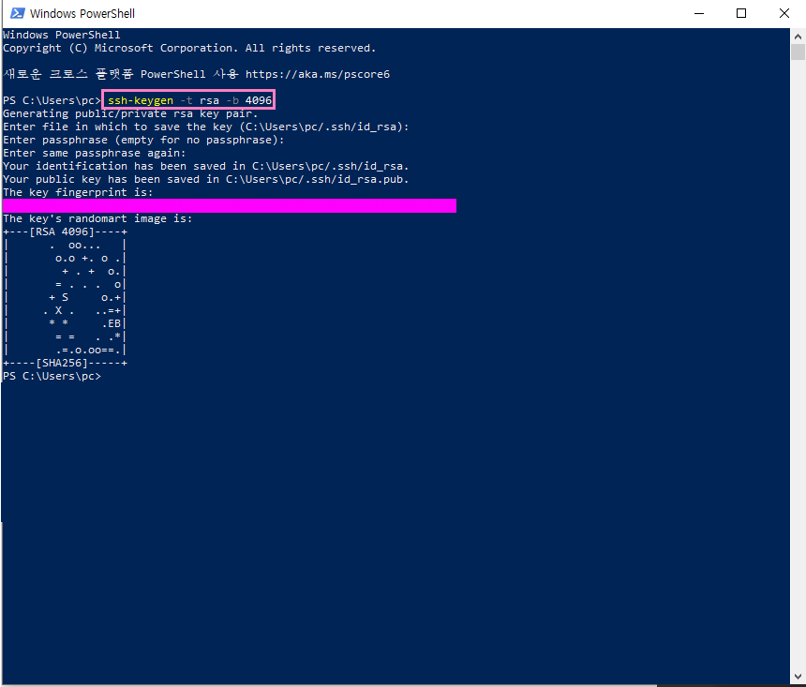The image size is (806, 687).
Task: Click the id_rsa.pub saved path line
Action: [x=206, y=179]
